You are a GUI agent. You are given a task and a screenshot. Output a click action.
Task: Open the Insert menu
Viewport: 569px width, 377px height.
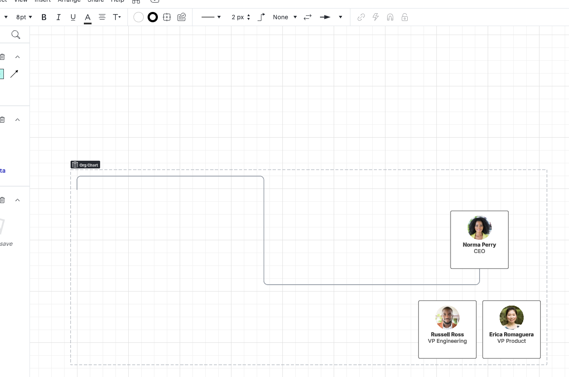coord(42,1)
